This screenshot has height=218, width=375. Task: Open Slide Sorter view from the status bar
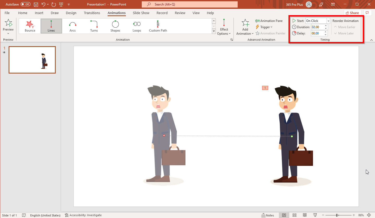point(294,215)
